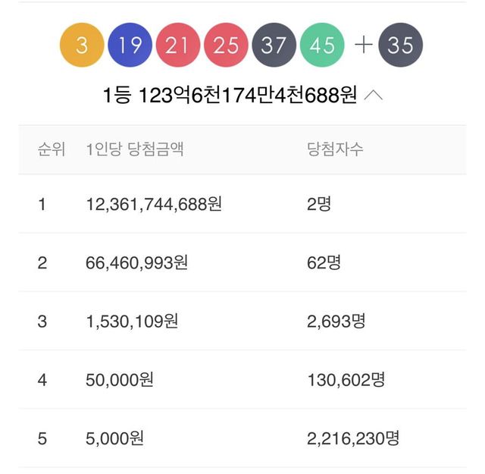
Task: Select the red number 21 ball
Action: coord(178,46)
